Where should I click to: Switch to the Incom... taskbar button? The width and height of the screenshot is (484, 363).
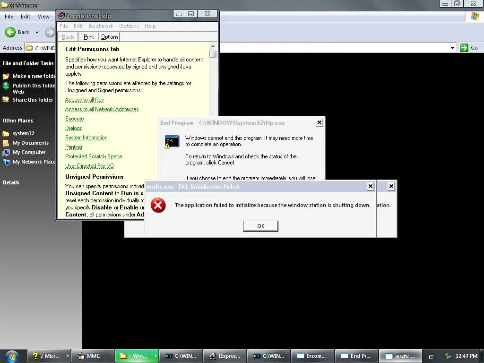click(x=312, y=356)
